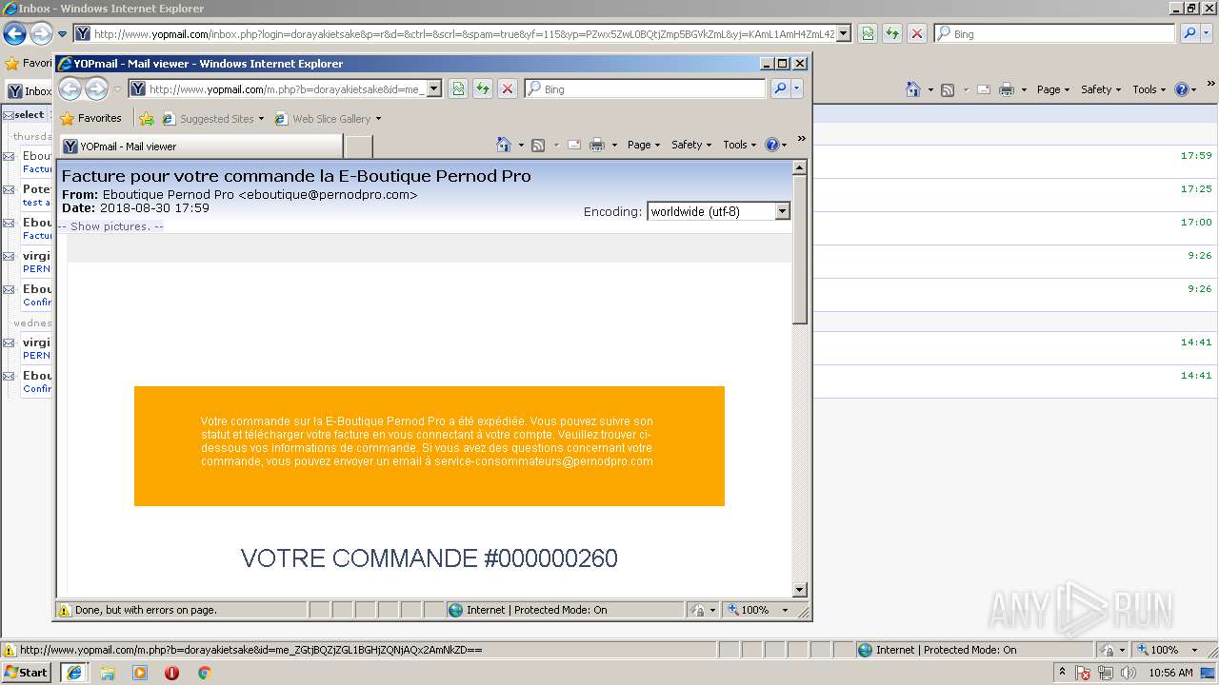Click 17:00 message time in Inbox

tap(1196, 223)
